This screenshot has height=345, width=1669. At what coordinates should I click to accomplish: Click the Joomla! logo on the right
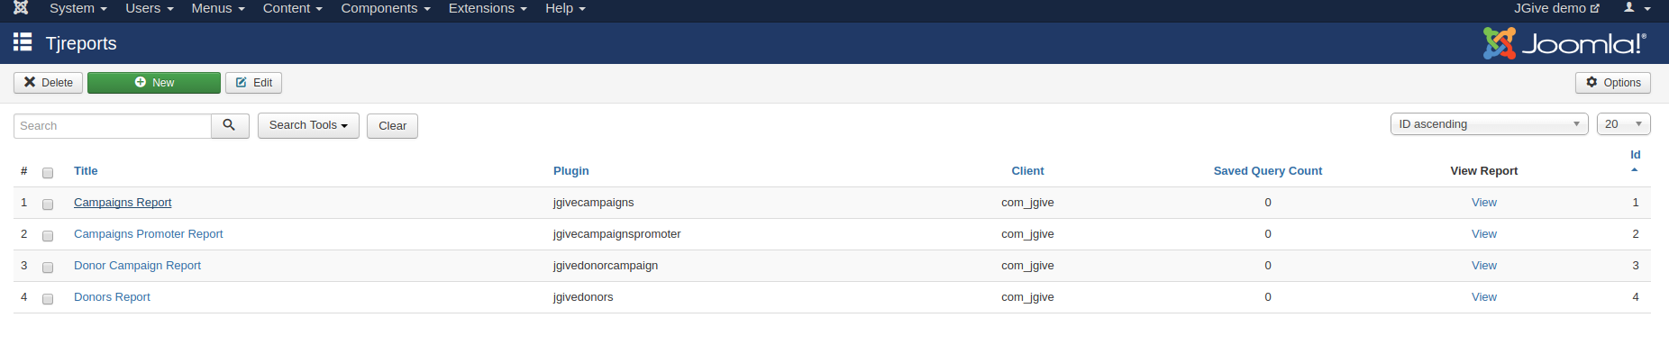pyautogui.click(x=1565, y=43)
